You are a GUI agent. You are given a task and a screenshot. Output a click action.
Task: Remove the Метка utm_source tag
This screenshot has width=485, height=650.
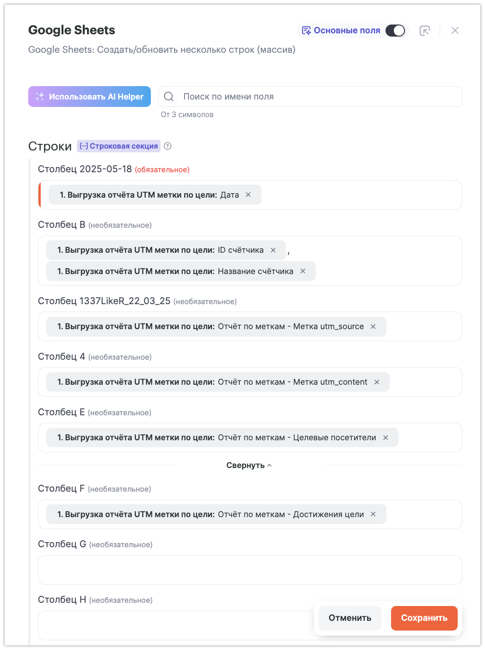tap(373, 326)
